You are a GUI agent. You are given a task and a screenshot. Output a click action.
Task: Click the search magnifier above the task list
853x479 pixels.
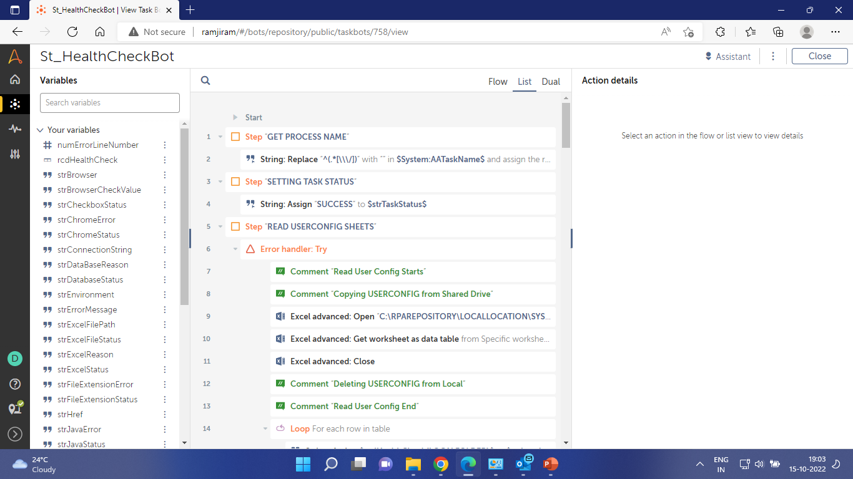[205, 80]
